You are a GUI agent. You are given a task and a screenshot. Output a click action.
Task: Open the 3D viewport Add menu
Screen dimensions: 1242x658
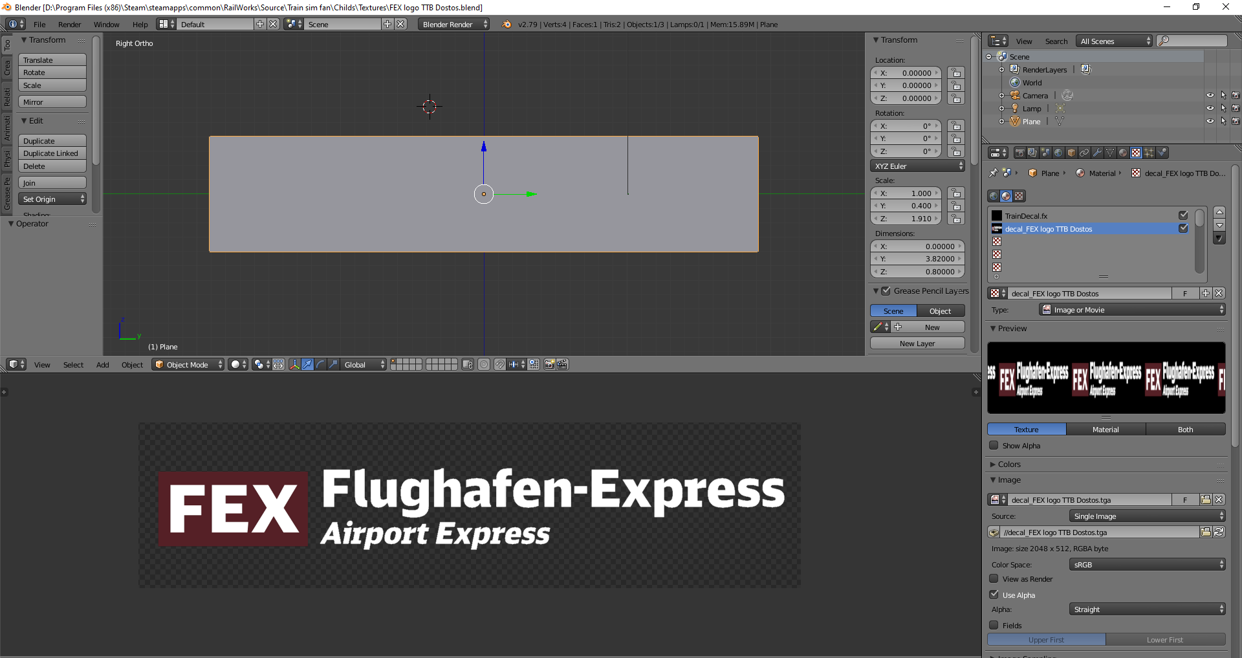tap(102, 364)
